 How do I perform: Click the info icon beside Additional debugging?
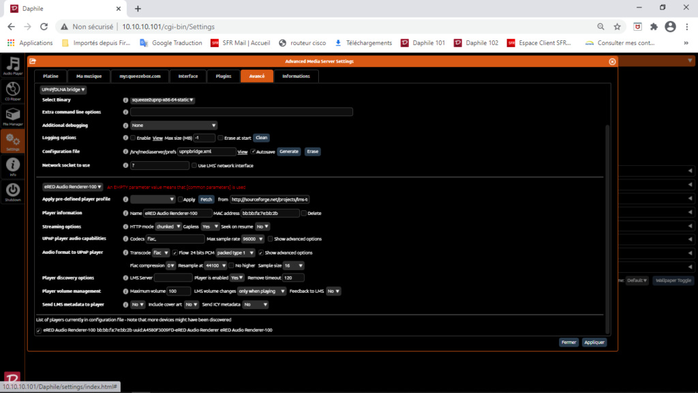(125, 126)
